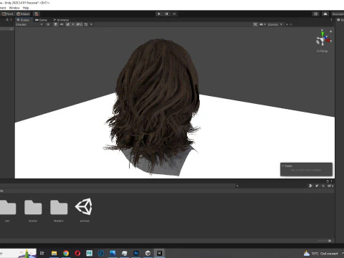Adjust the Project icon size slider
This screenshot has width=344, height=258.
click(x=324, y=241)
